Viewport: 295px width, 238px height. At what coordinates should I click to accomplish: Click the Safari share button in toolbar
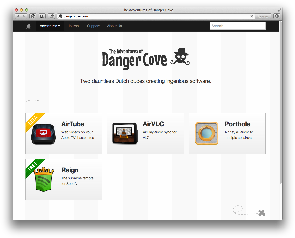point(51,16)
